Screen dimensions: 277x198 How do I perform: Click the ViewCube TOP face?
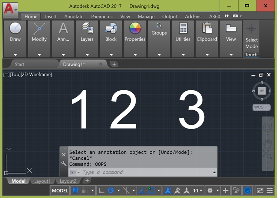click(x=262, y=91)
